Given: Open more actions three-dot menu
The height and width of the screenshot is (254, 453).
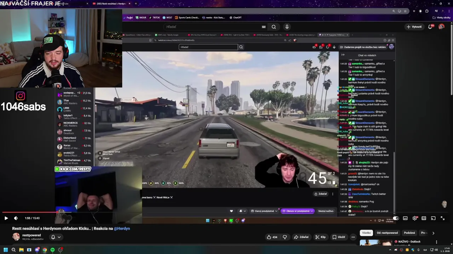Looking at the screenshot, I should pos(353,237).
